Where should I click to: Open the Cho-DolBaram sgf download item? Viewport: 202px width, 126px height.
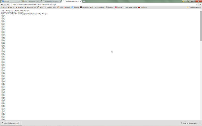[x=10, y=123]
